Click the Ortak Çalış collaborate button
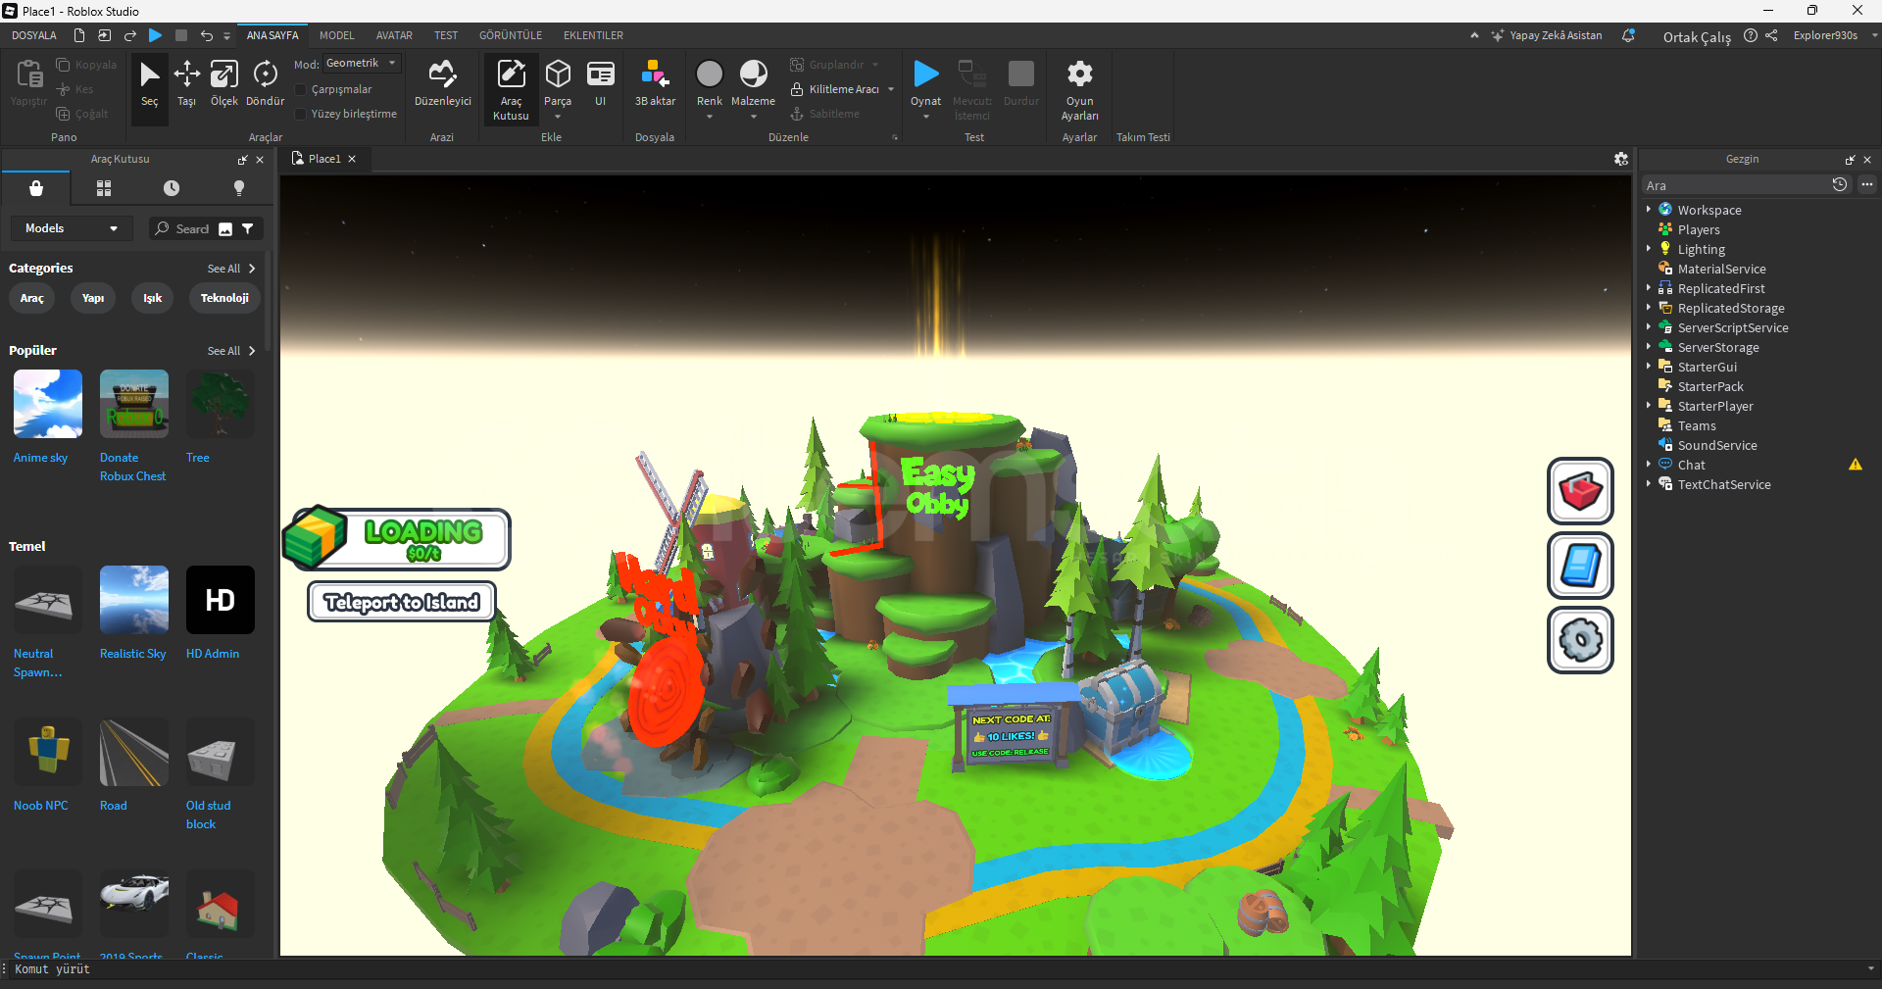The height and width of the screenshot is (989, 1882). click(1697, 36)
